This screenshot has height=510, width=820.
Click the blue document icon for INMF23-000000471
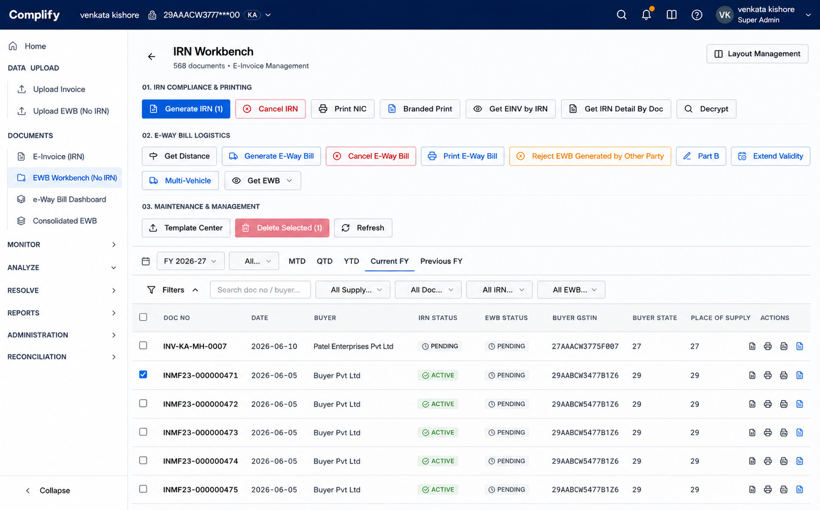(x=799, y=375)
